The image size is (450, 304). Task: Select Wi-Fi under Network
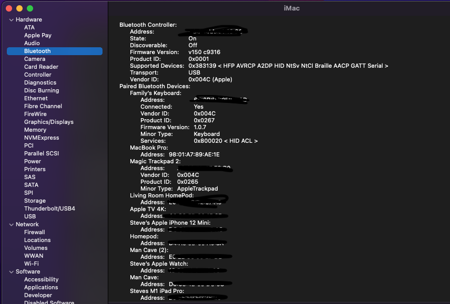(32, 264)
